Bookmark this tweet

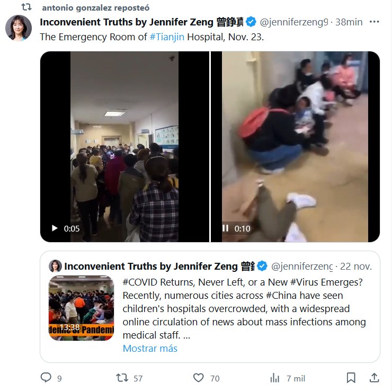click(x=351, y=378)
